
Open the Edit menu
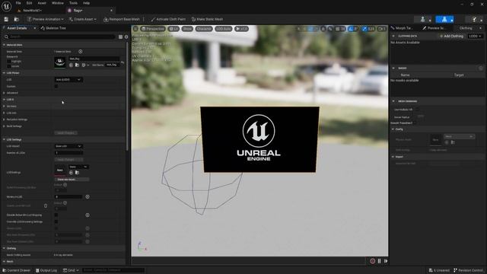(x=29, y=3)
